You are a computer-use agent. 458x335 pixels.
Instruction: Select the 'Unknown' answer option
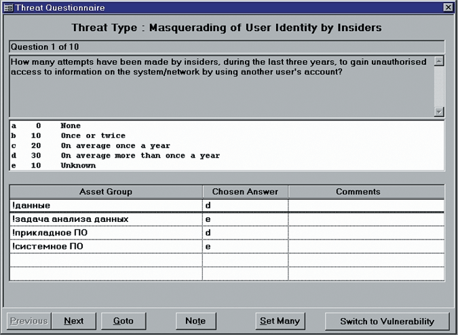pos(77,166)
